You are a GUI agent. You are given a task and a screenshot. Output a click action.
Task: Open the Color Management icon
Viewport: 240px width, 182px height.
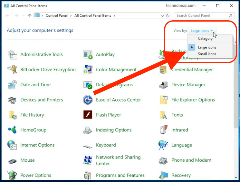88,70
